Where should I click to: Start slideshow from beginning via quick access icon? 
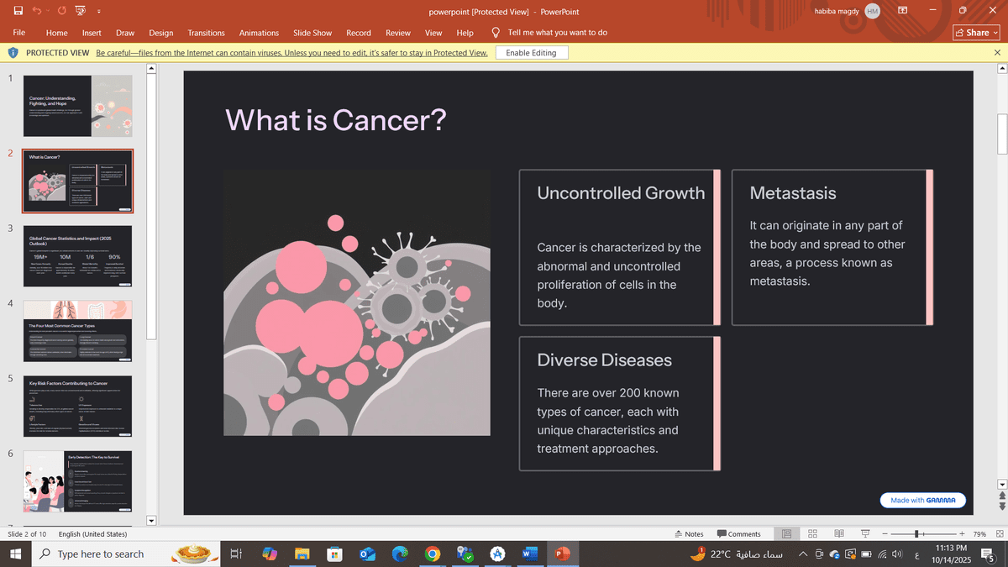81,12
